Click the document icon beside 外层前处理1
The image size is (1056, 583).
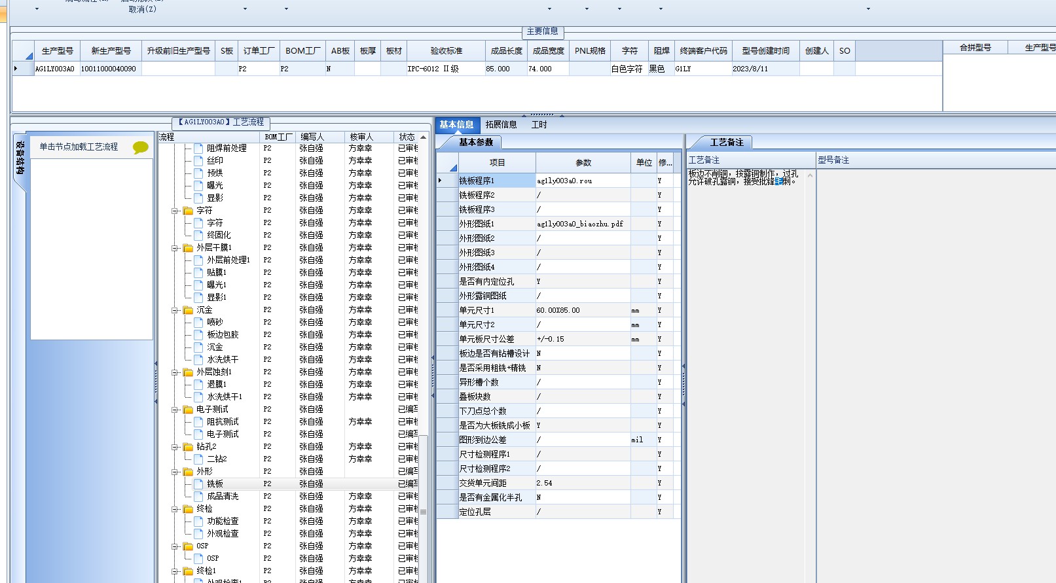click(x=198, y=260)
